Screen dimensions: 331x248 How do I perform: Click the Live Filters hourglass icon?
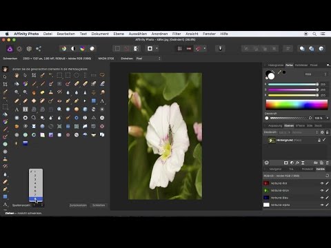(303, 163)
